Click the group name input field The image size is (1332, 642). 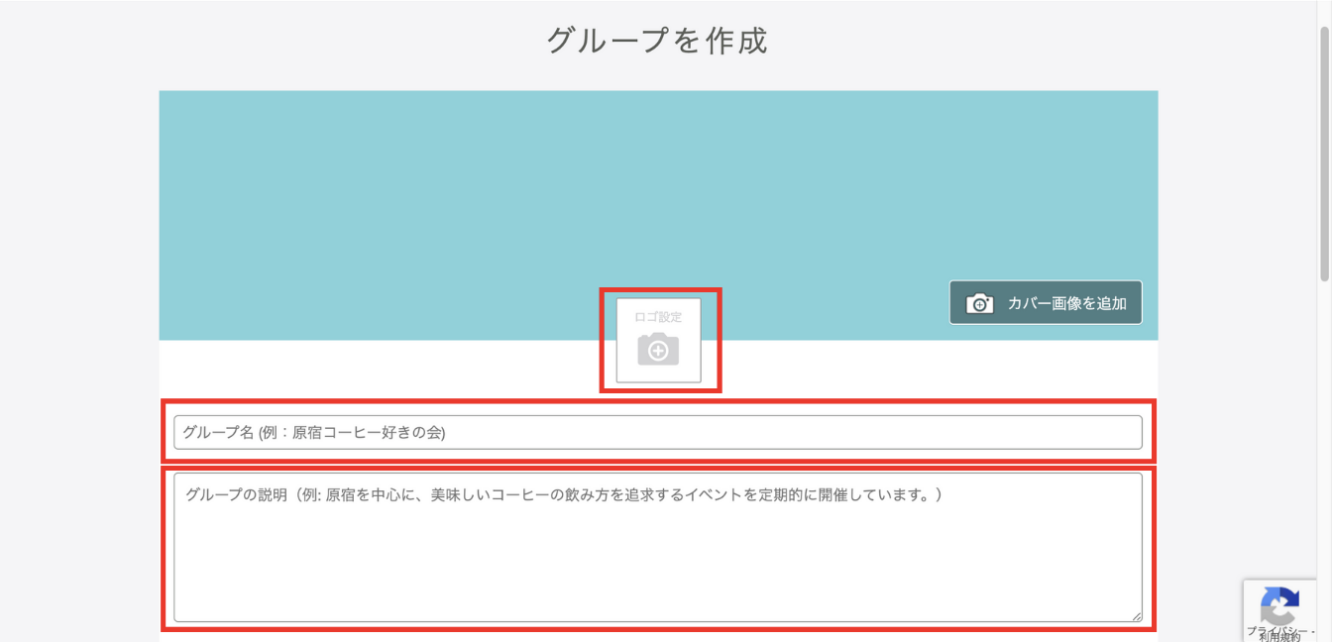click(659, 432)
